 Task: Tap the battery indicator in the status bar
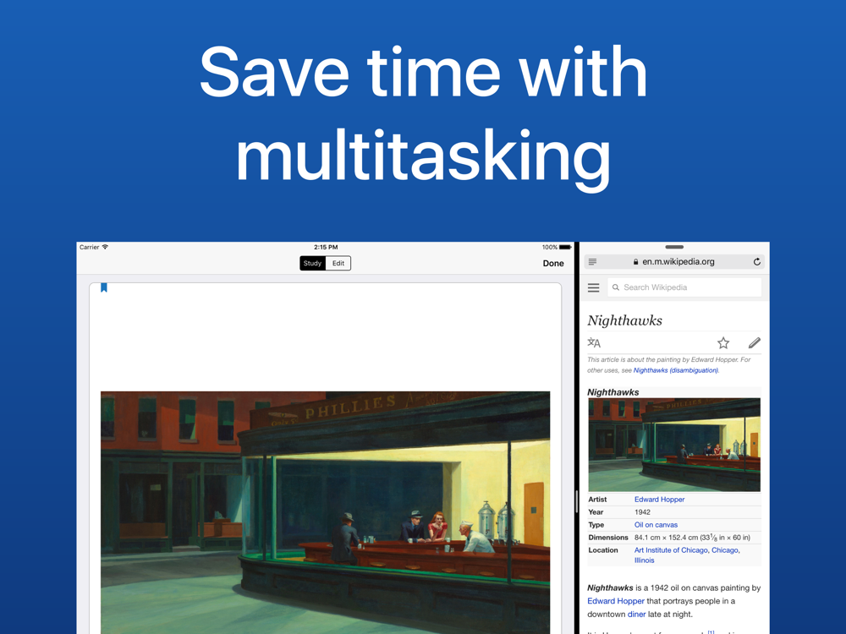click(565, 247)
